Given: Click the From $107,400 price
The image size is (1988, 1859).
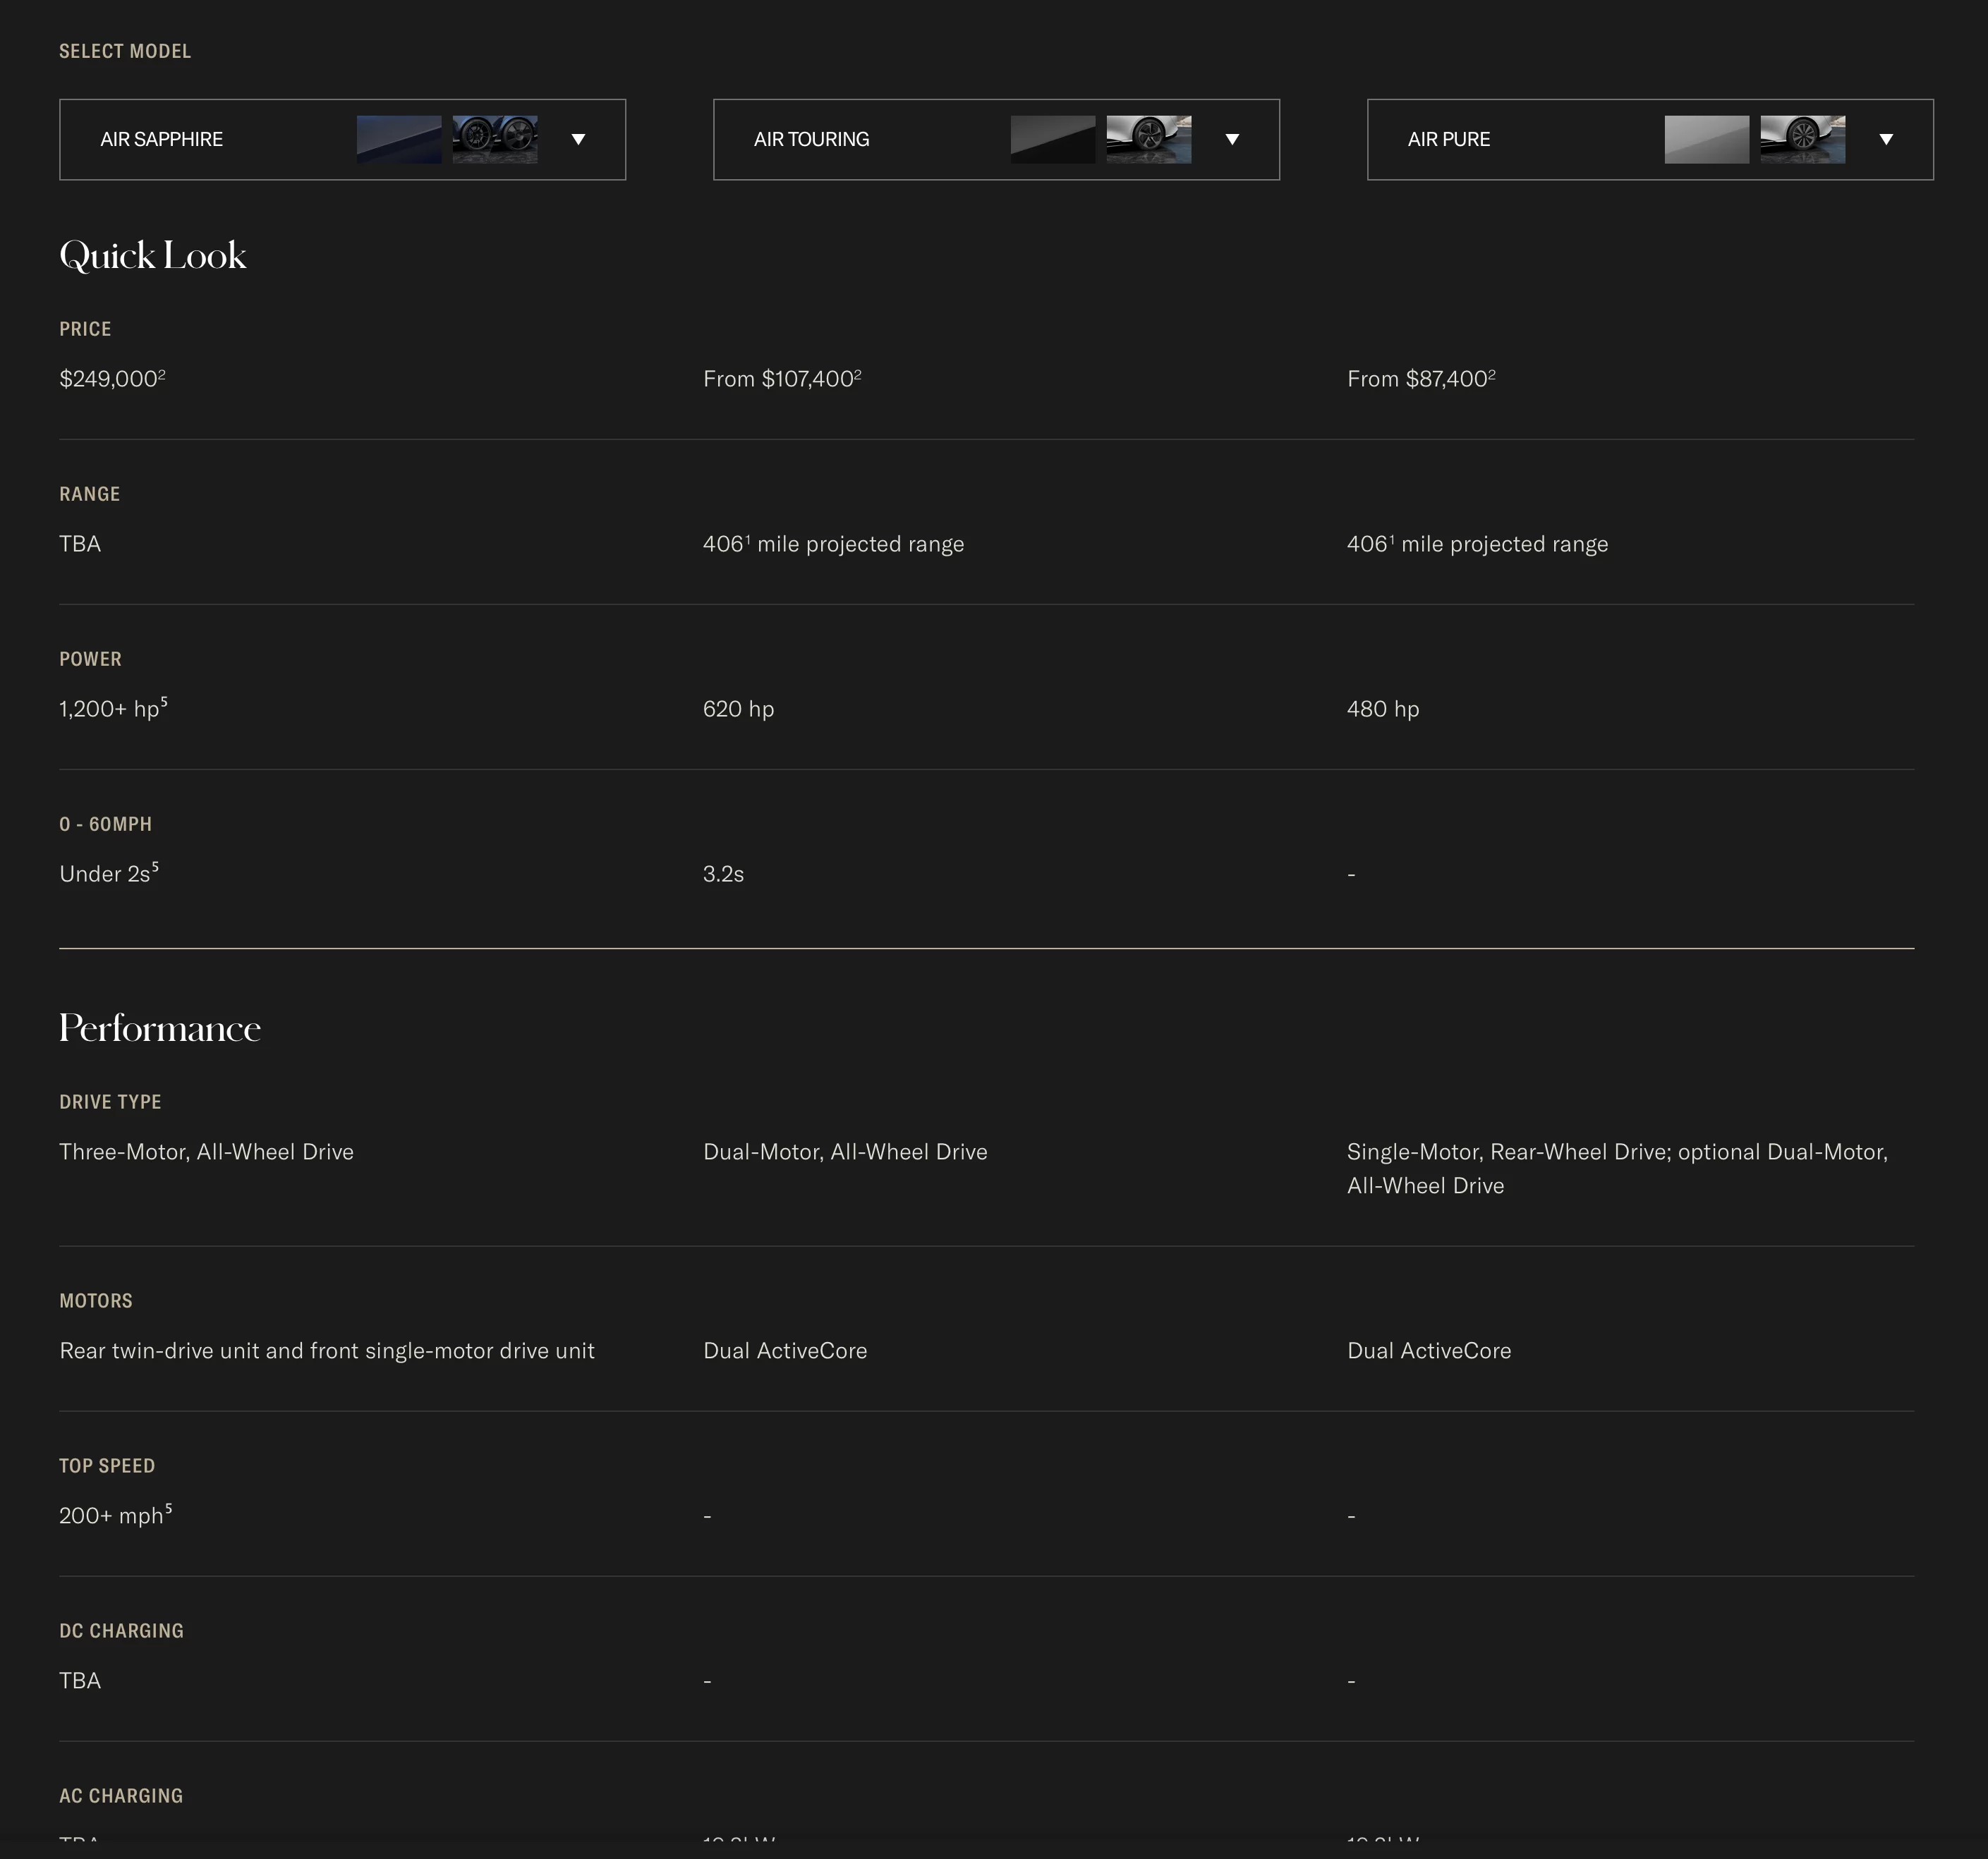Looking at the screenshot, I should 782,379.
